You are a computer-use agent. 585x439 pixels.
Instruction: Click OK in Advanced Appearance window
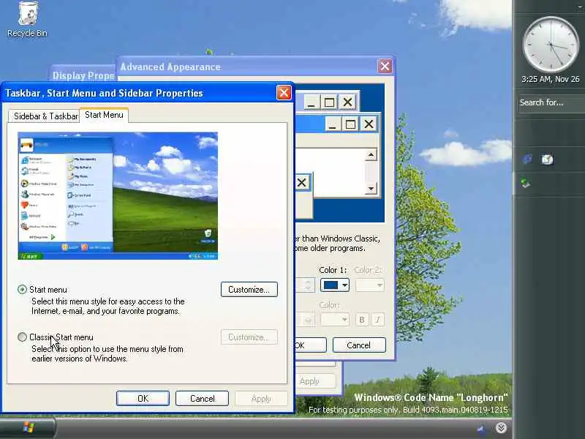click(310, 345)
